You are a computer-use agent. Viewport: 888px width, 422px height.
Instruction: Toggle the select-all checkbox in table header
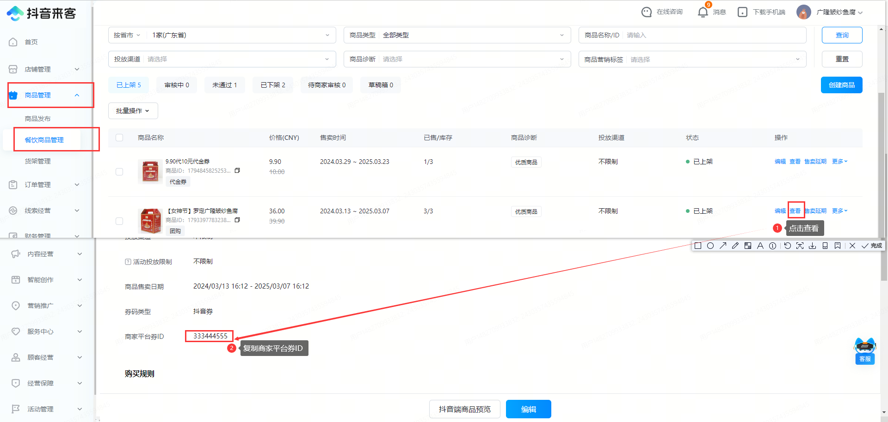[119, 138]
